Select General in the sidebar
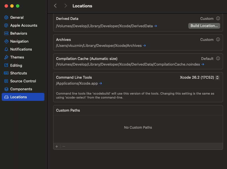The image size is (227, 169). click(x=23, y=18)
